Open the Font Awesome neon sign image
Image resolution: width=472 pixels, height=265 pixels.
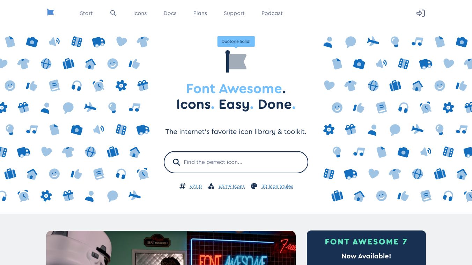click(171, 248)
